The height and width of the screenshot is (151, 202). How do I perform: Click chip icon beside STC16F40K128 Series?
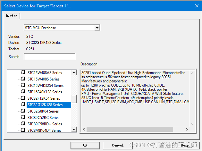23,92
